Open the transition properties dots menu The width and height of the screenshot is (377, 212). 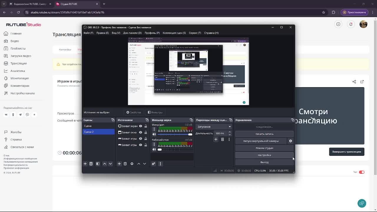point(229,139)
